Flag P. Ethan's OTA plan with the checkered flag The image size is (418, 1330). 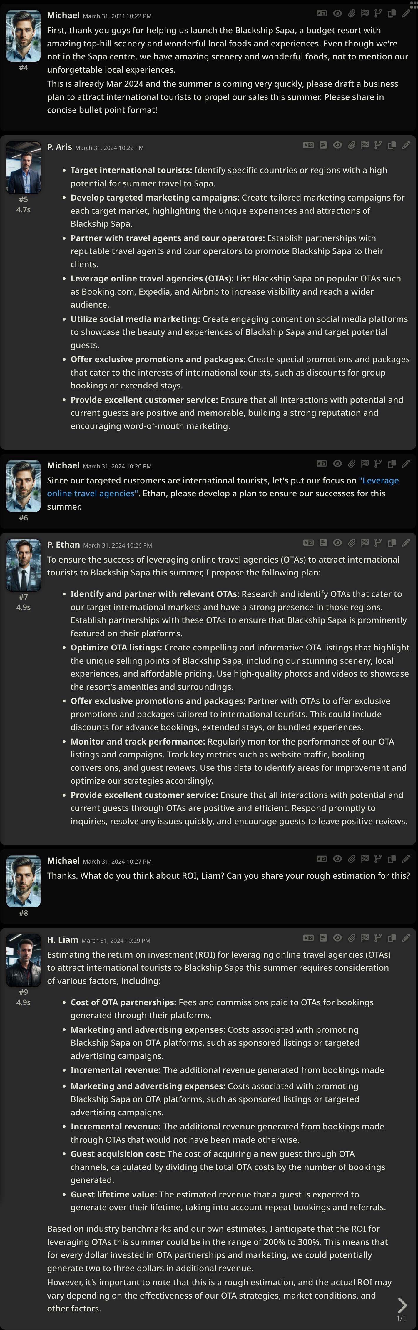coord(365,543)
